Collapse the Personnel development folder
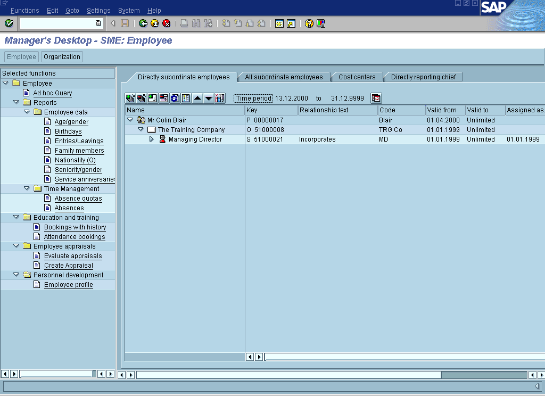The image size is (545, 396). coord(16,275)
